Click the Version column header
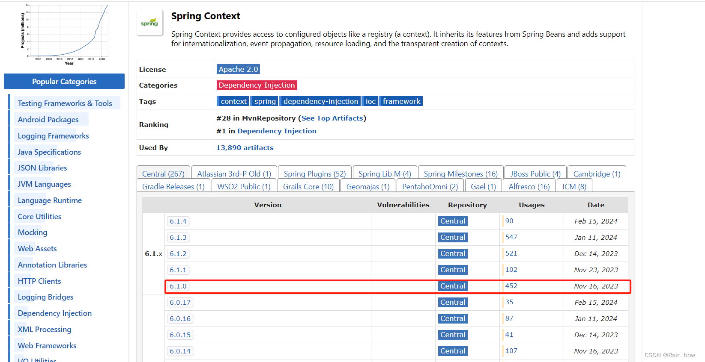The width and height of the screenshot is (705, 362). point(268,205)
